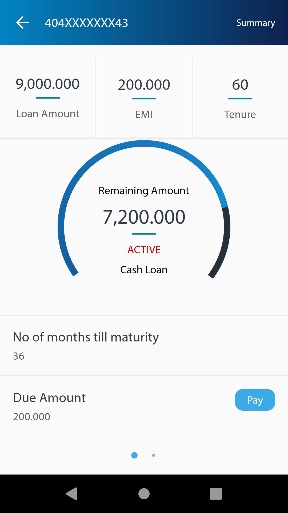Tap the Due Amount row label
This screenshot has height=513, width=288.
pyautogui.click(x=49, y=398)
